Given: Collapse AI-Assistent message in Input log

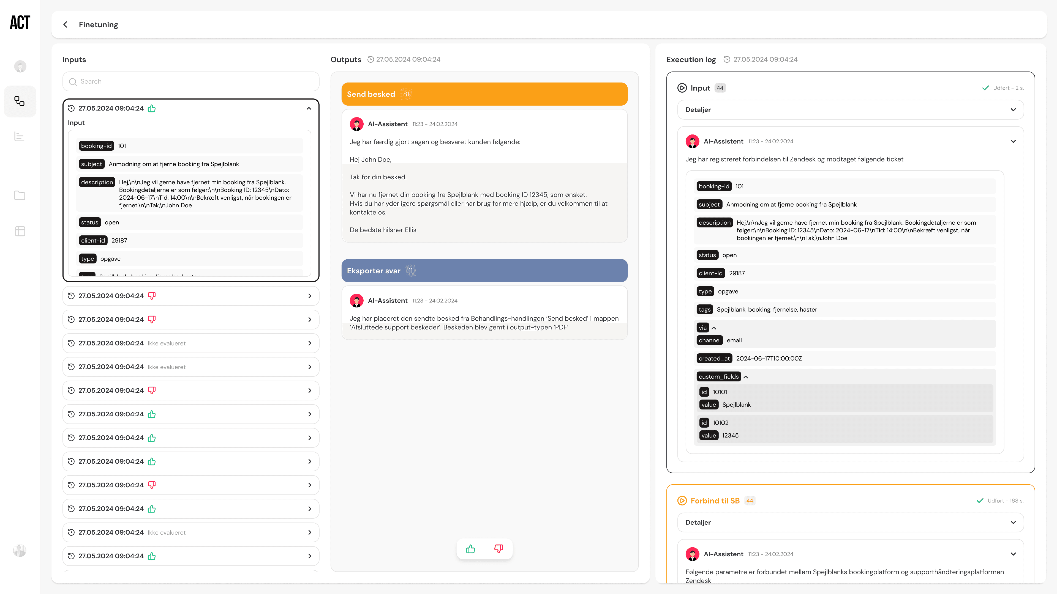Looking at the screenshot, I should coord(1013,141).
